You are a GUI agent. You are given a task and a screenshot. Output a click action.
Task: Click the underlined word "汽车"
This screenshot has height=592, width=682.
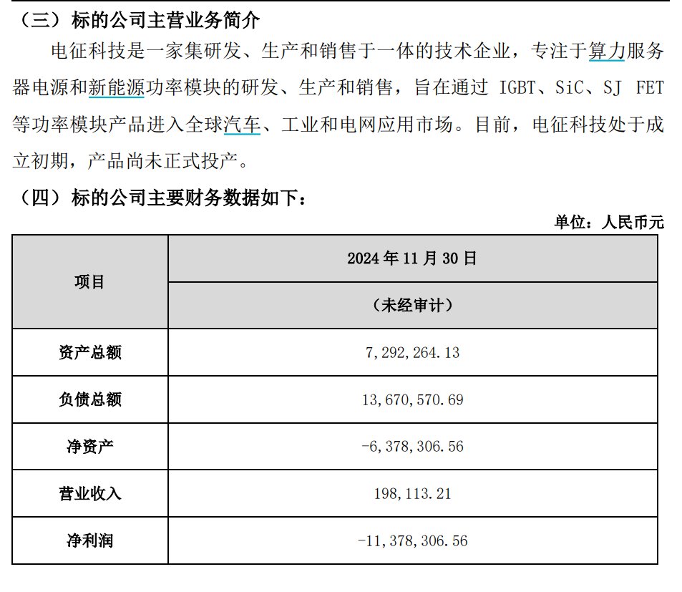click(x=242, y=125)
